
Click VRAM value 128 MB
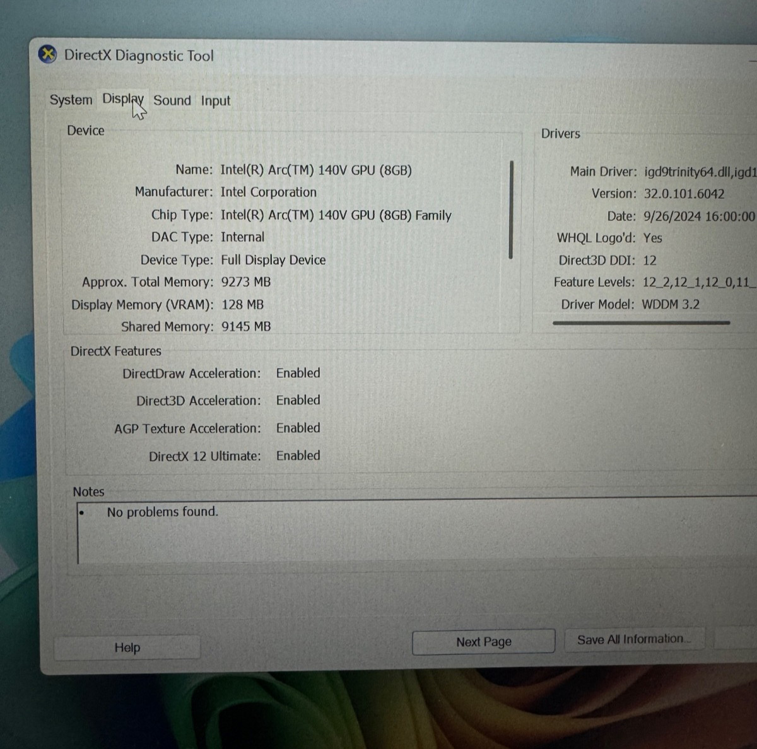243,305
